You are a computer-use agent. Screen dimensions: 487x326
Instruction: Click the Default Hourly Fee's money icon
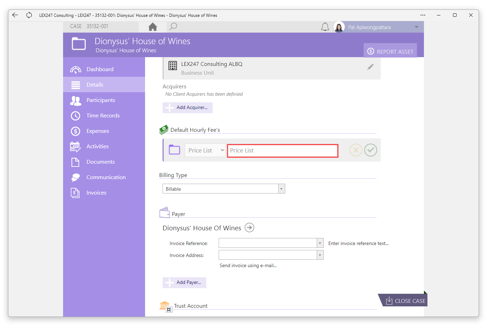pos(164,130)
